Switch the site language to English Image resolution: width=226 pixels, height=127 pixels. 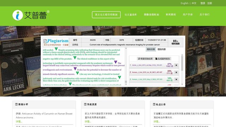[184, 3]
